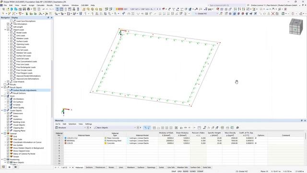Screen dimensions: 307x173
Task: Click the print icon in toolbar
Action: point(28,9)
